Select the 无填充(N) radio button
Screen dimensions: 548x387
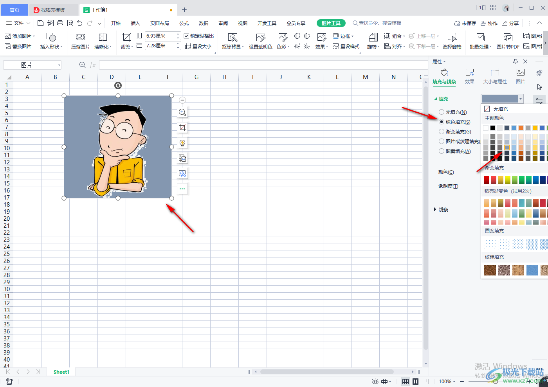point(442,112)
